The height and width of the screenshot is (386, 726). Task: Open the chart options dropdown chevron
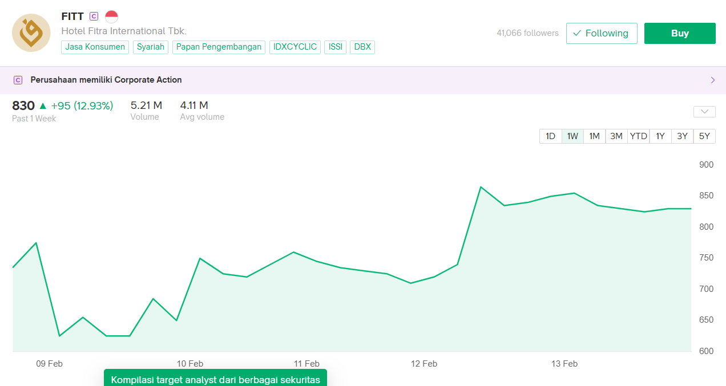(704, 112)
